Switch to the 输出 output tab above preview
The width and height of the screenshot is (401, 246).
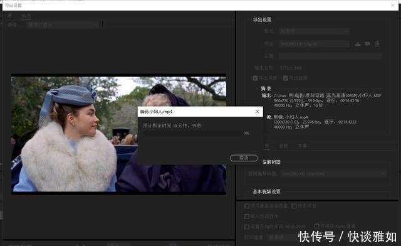click(26, 16)
